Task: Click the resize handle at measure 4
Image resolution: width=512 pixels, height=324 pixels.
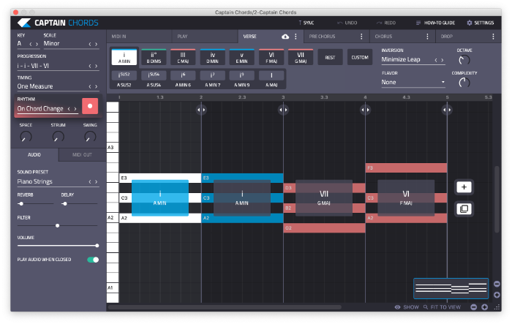Action: [365, 110]
